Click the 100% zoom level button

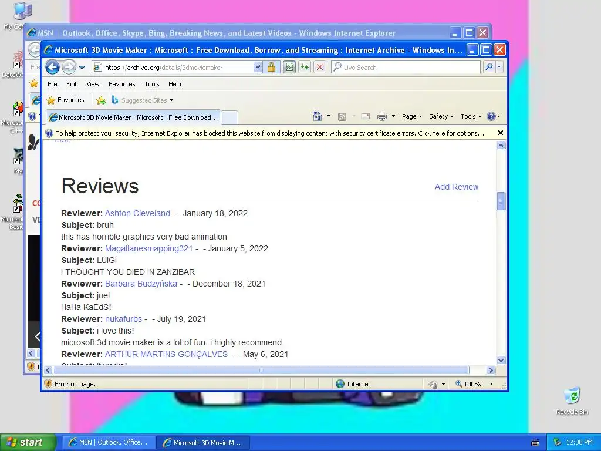click(468, 384)
